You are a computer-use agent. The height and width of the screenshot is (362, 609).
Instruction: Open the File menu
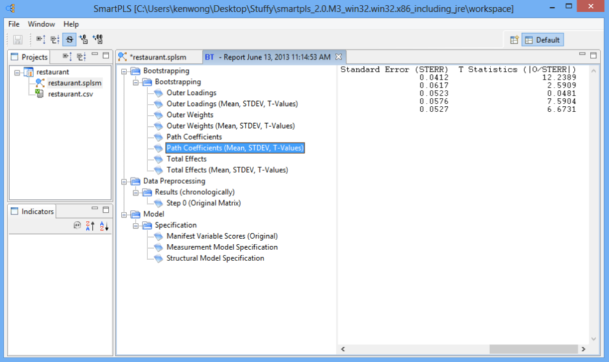[14, 24]
